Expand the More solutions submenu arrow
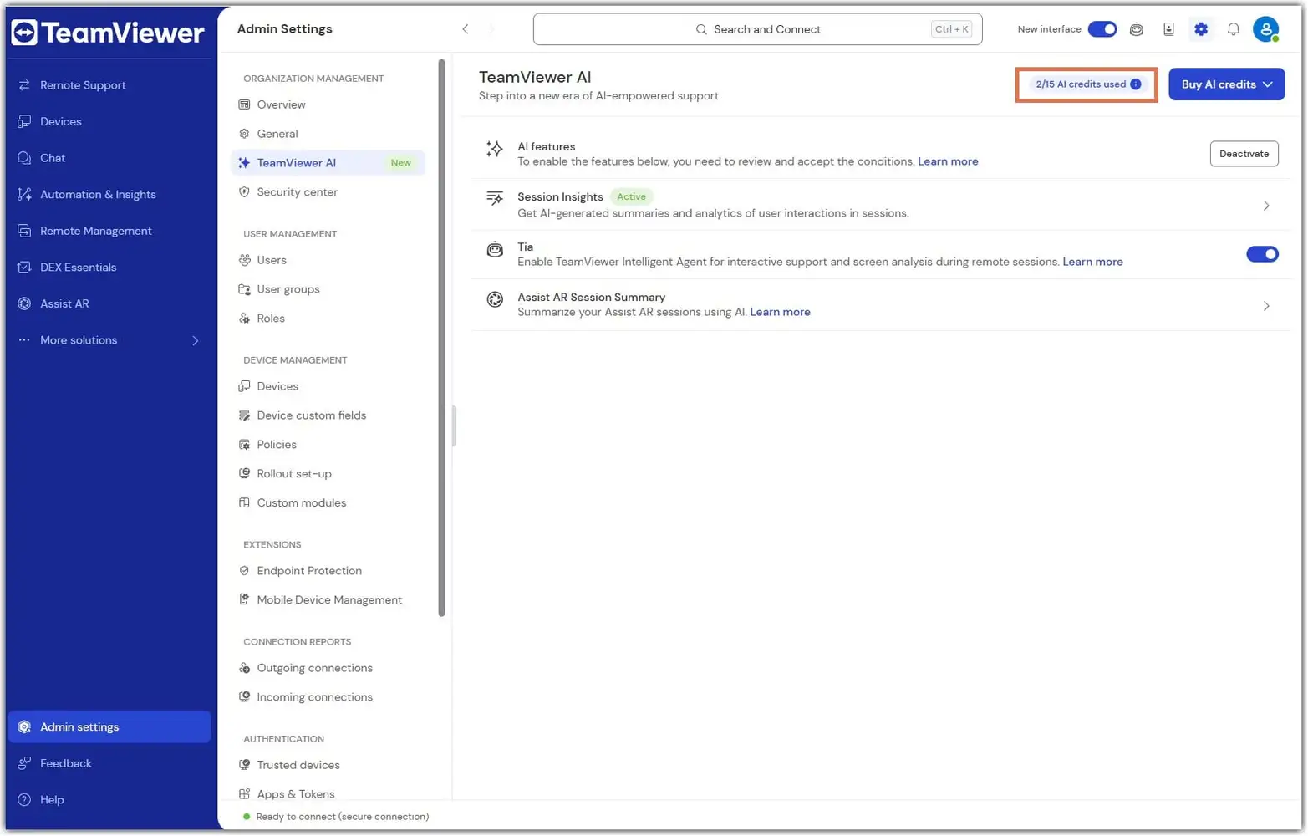 point(196,340)
